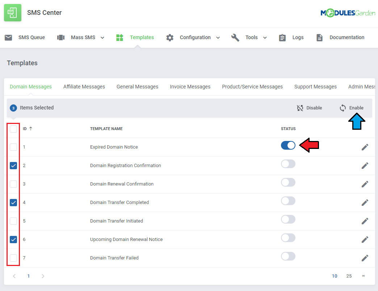The height and width of the screenshot is (291, 378).
Task: Switch to Support Messages tab
Action: point(315,87)
